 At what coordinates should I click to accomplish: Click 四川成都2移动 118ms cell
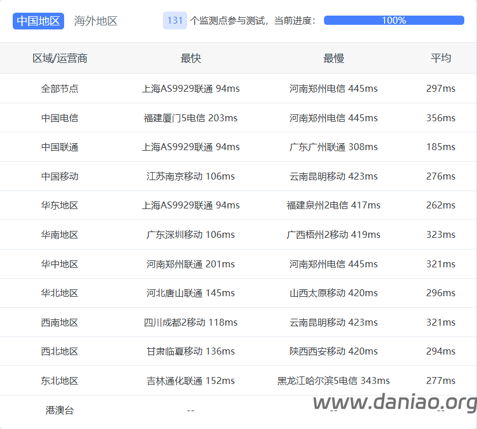tap(191, 322)
